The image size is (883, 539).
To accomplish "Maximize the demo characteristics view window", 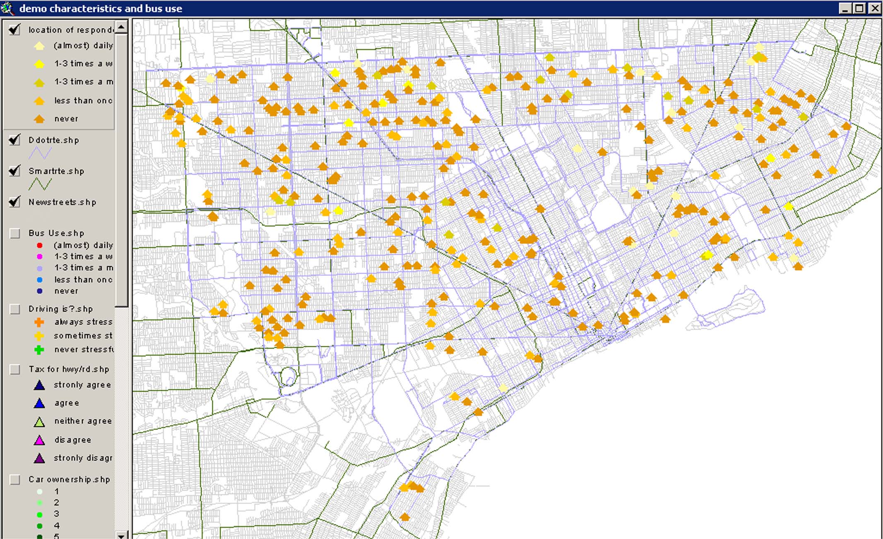I will click(x=859, y=8).
